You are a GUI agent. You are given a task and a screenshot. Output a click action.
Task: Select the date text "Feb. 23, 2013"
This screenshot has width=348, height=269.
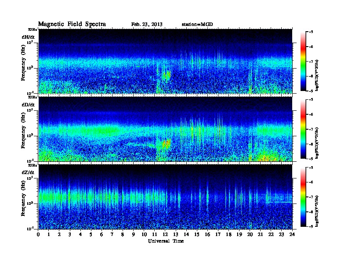tap(147, 24)
